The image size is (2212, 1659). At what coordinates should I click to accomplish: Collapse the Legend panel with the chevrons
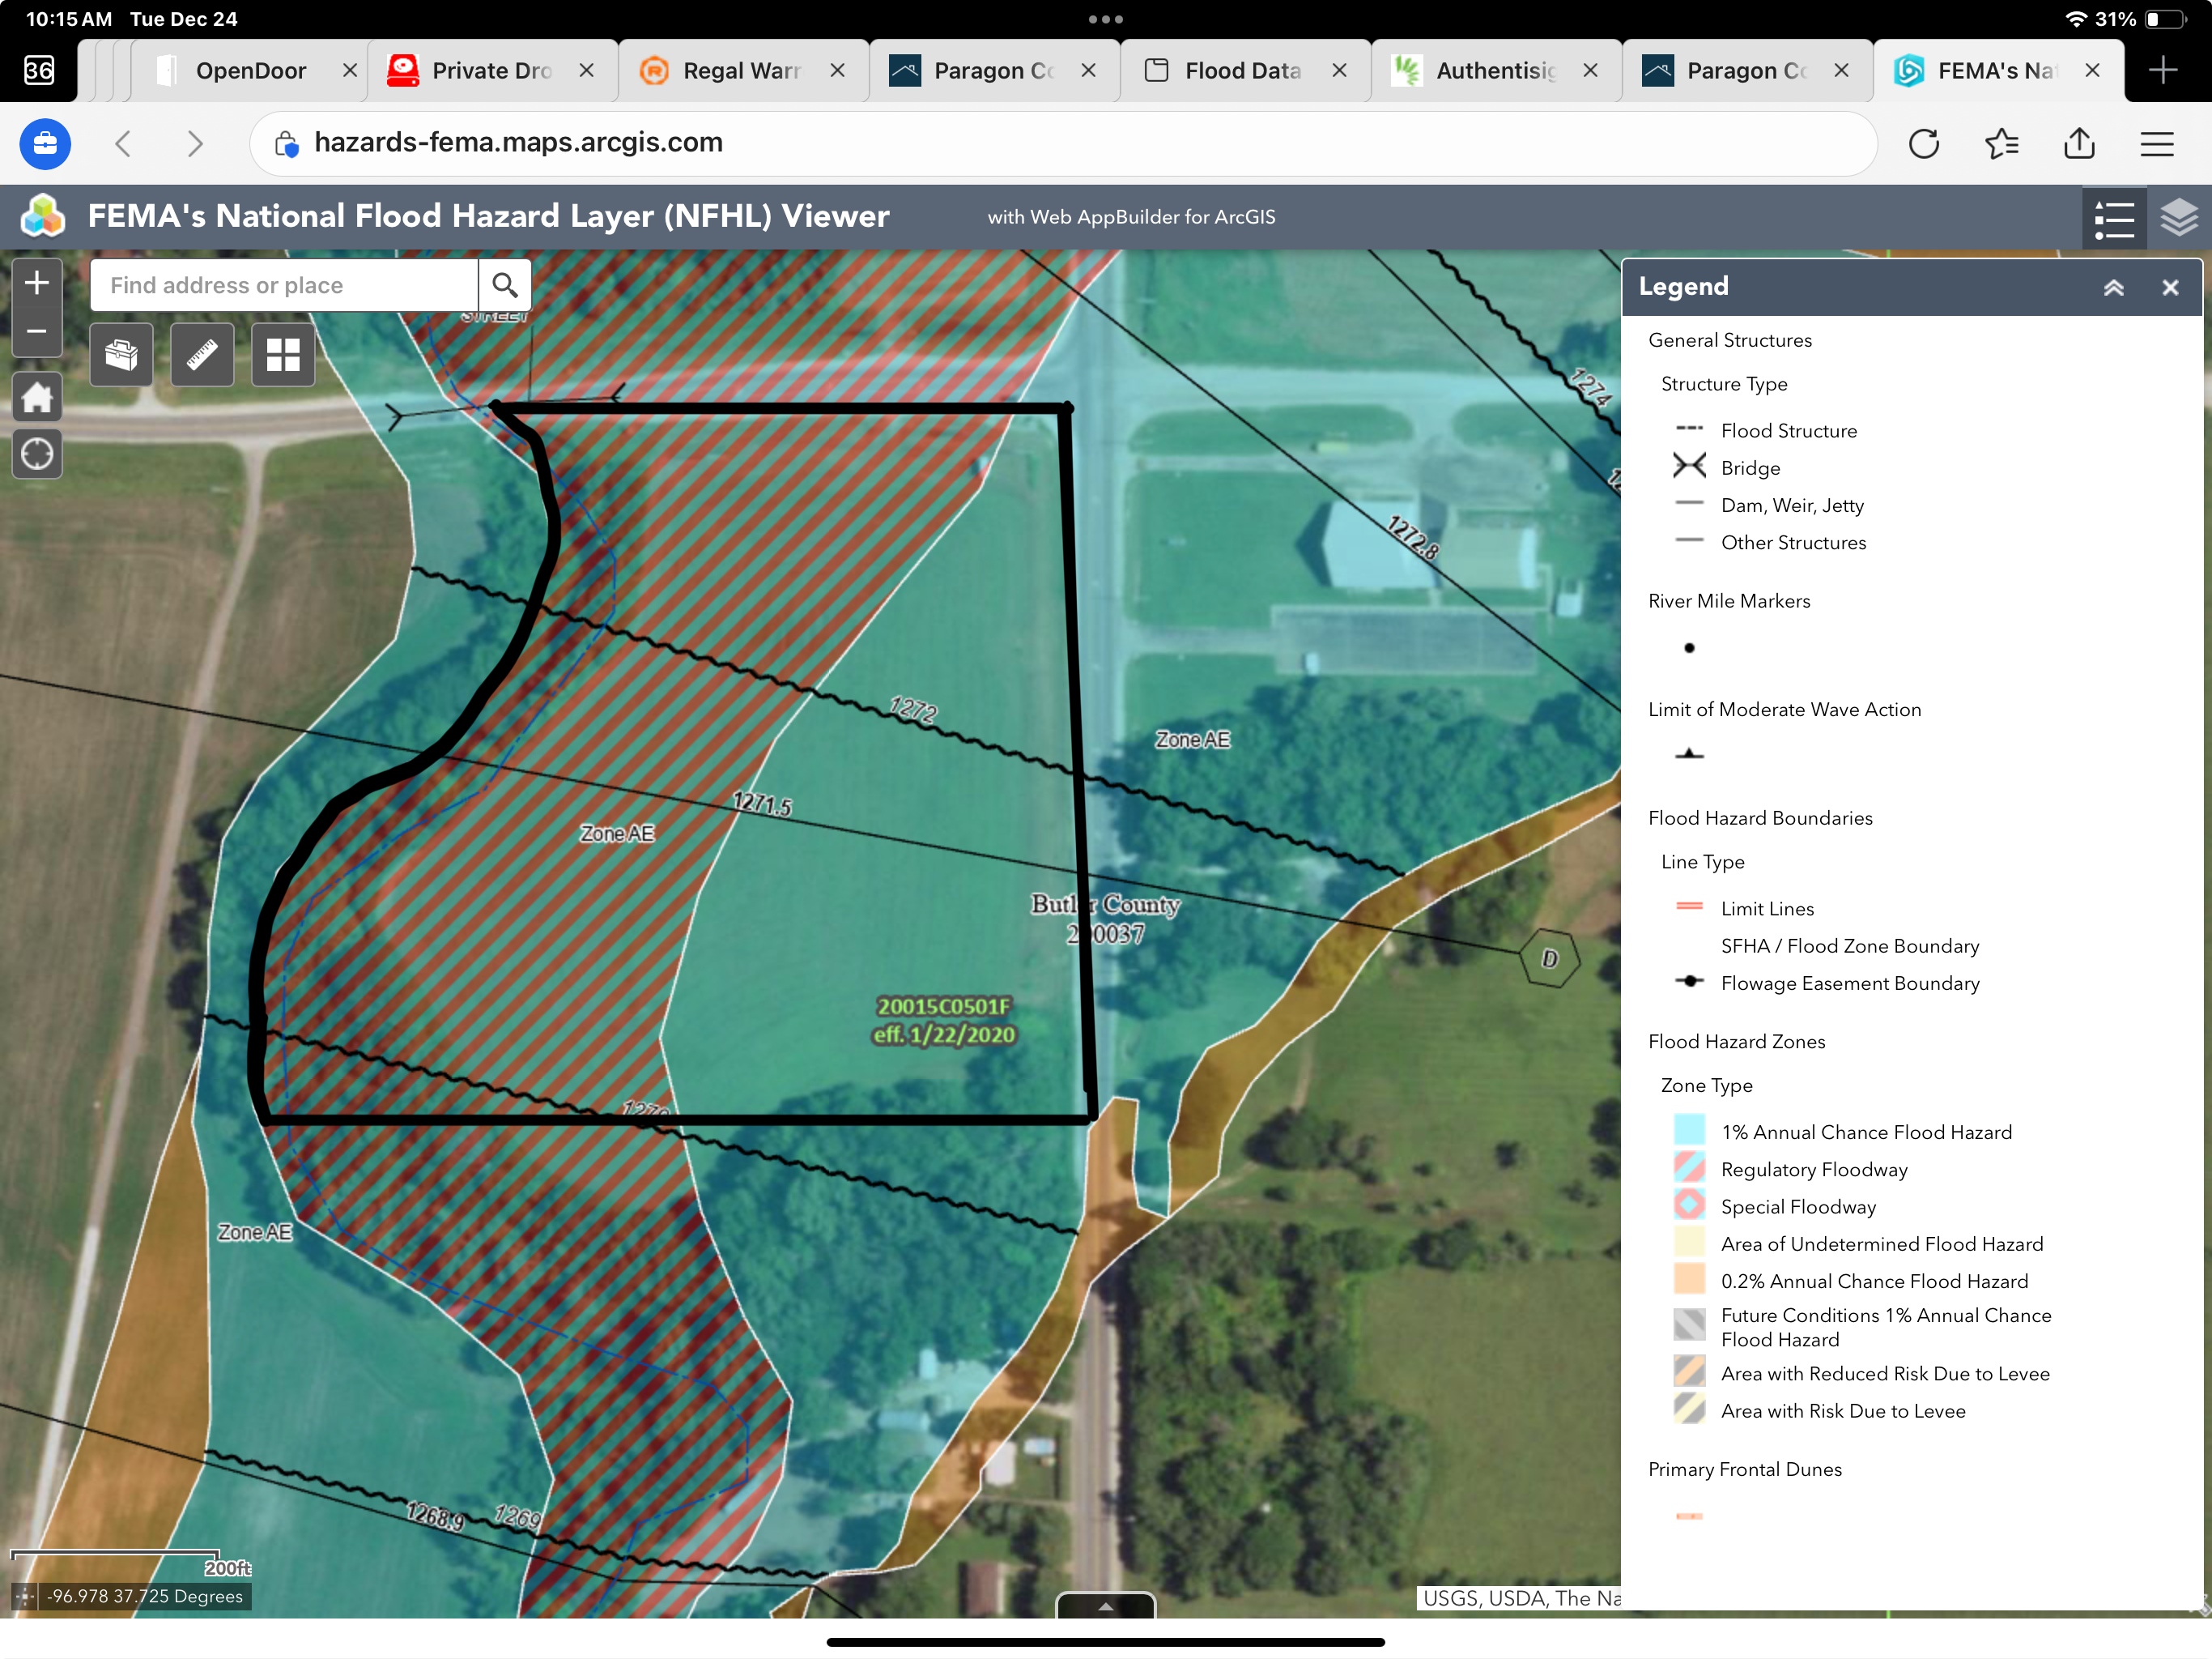click(2113, 288)
